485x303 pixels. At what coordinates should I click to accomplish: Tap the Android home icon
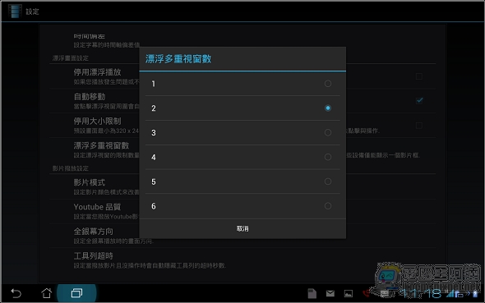click(x=46, y=293)
